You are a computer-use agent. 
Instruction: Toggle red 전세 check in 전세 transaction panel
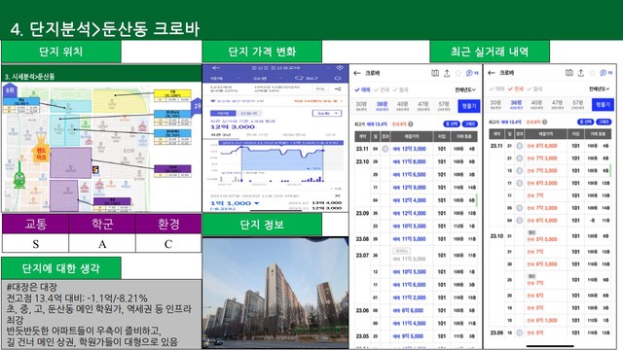[x=516, y=88]
